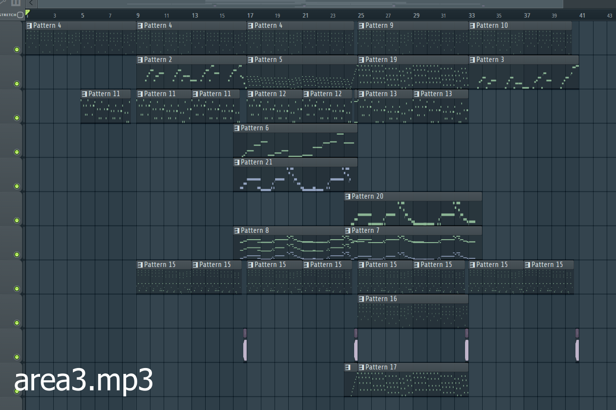Open the Pattern 8 clip menu icon
The height and width of the screenshot is (410, 616).
[237, 230]
